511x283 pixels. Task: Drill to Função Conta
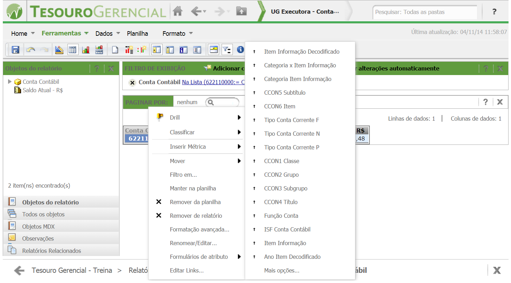(281, 216)
